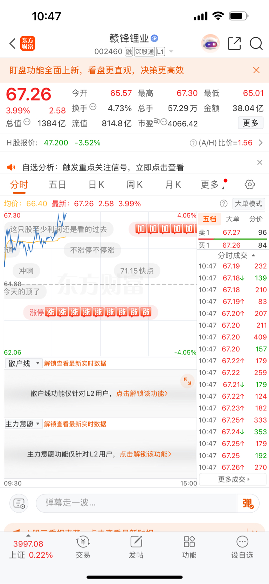Dismiss the 盯盘功能全面上新 banner
This screenshot has width=269, height=584.
click(x=256, y=70)
